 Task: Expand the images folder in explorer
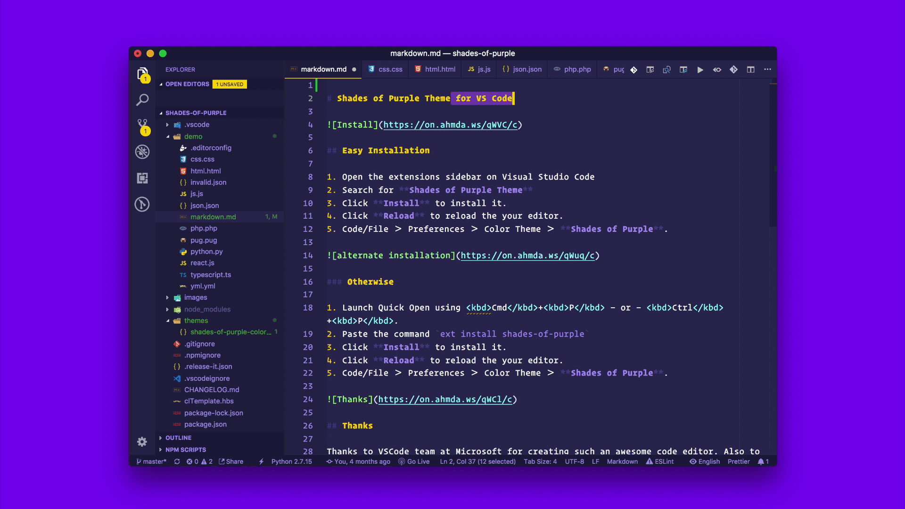(195, 297)
